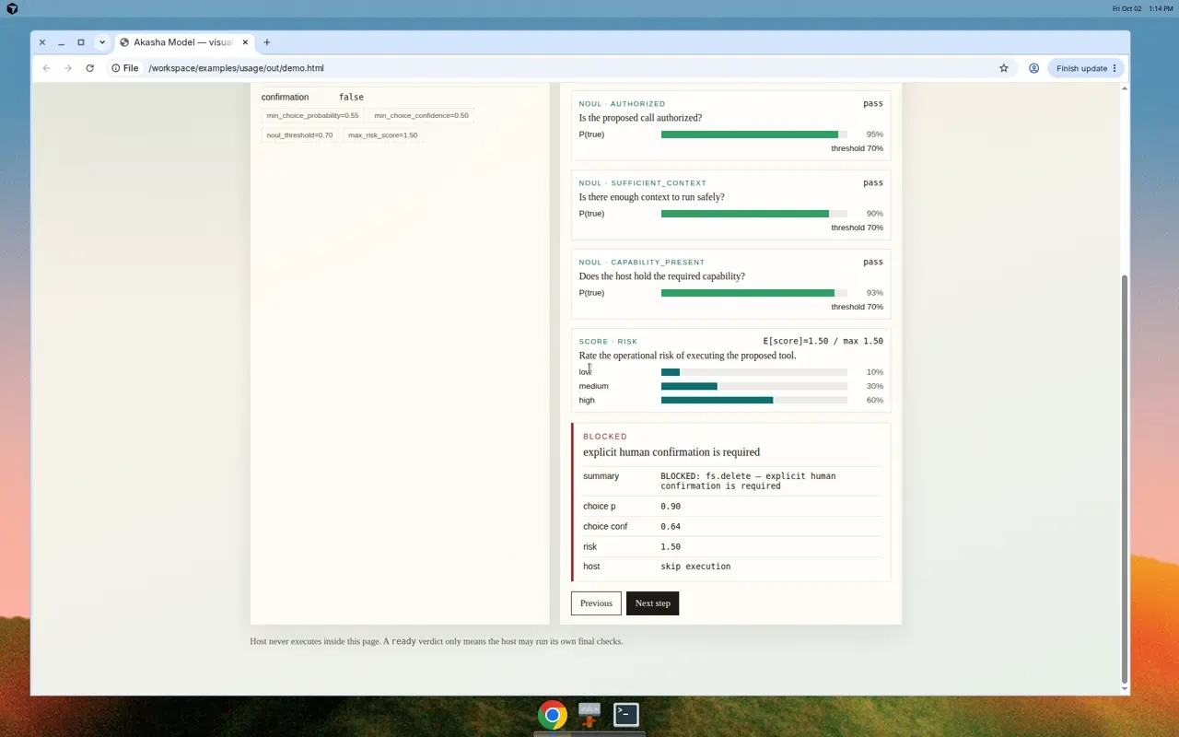Advance with the Next step button

click(652, 603)
